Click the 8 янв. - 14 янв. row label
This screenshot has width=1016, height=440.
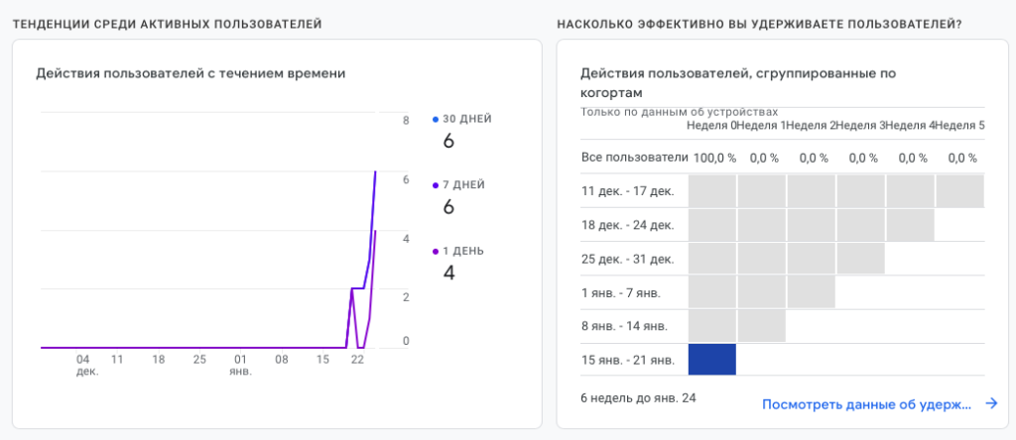(624, 325)
